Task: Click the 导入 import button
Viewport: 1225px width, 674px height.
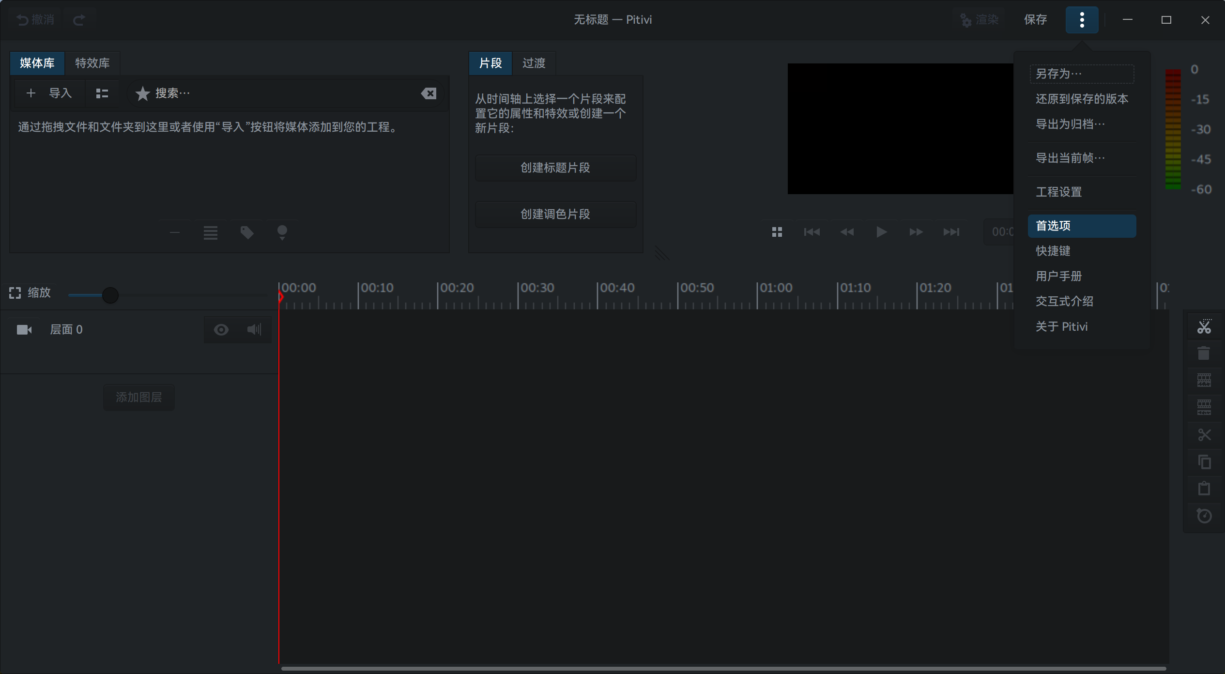Action: (49, 93)
